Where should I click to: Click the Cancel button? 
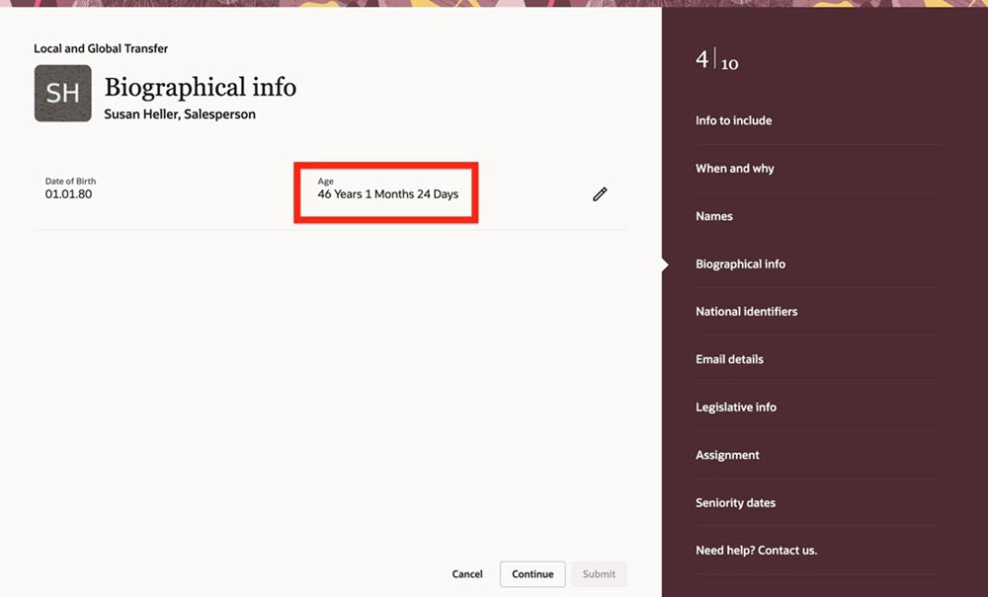click(466, 573)
